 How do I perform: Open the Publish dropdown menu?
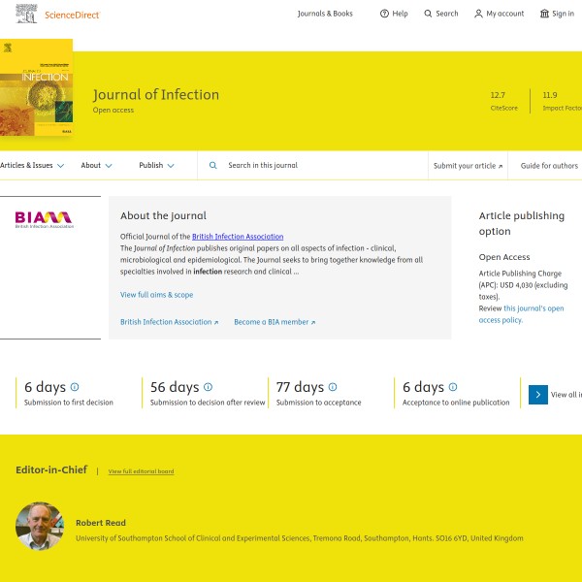(x=156, y=166)
